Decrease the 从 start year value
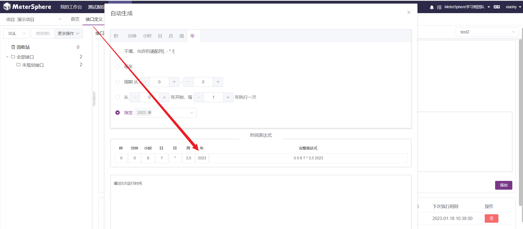Screen dimensions: 523x229 (x=135, y=97)
